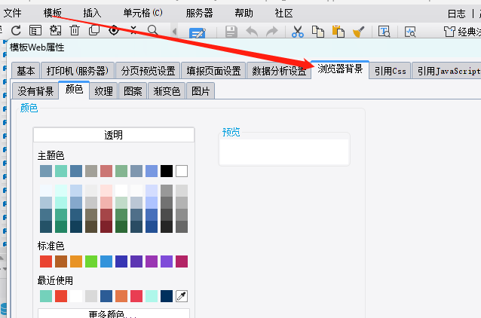The height and width of the screenshot is (318, 481).
Task: Choose the teal swatch in 最近使用
Action: click(46, 296)
